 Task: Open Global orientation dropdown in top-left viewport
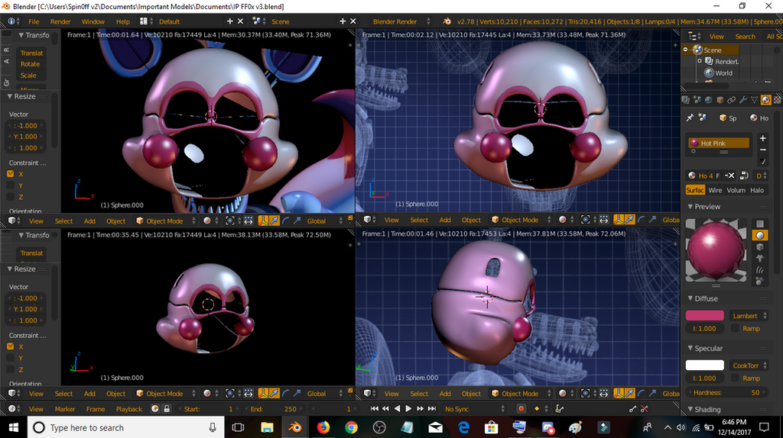324,221
